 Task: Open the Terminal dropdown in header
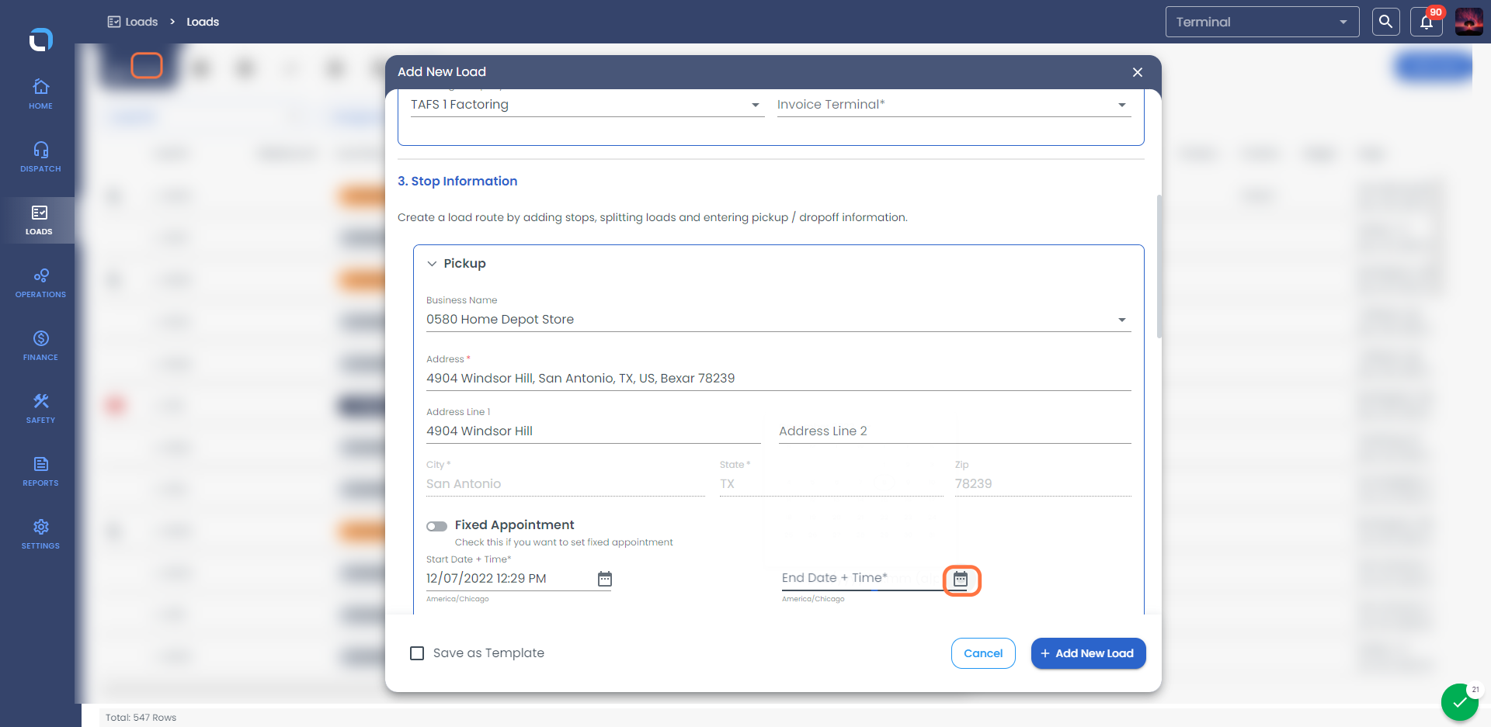(1262, 22)
